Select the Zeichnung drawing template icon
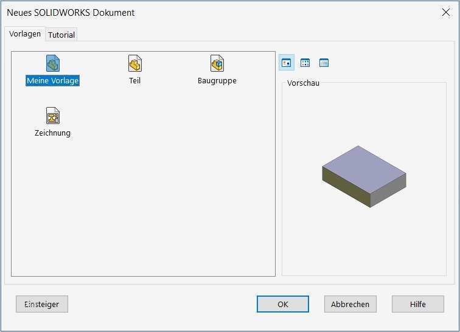The height and width of the screenshot is (332, 460). pos(53,116)
